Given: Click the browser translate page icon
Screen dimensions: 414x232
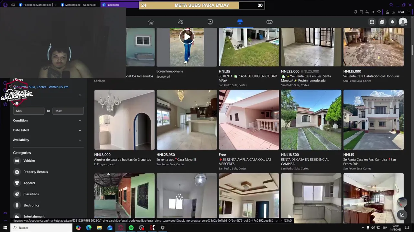Looking at the screenshot, I should pyautogui.click(x=367, y=12).
